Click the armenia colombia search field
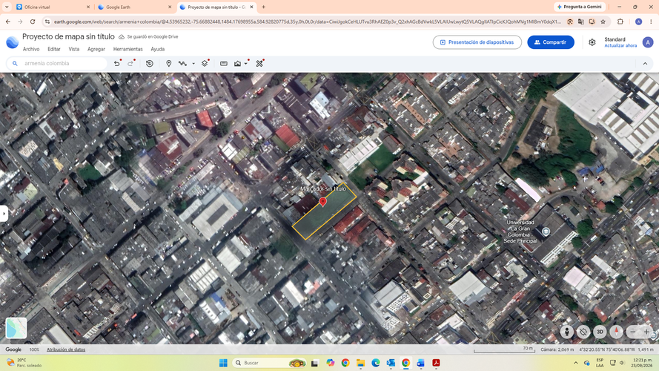659x371 pixels. [x=57, y=64]
